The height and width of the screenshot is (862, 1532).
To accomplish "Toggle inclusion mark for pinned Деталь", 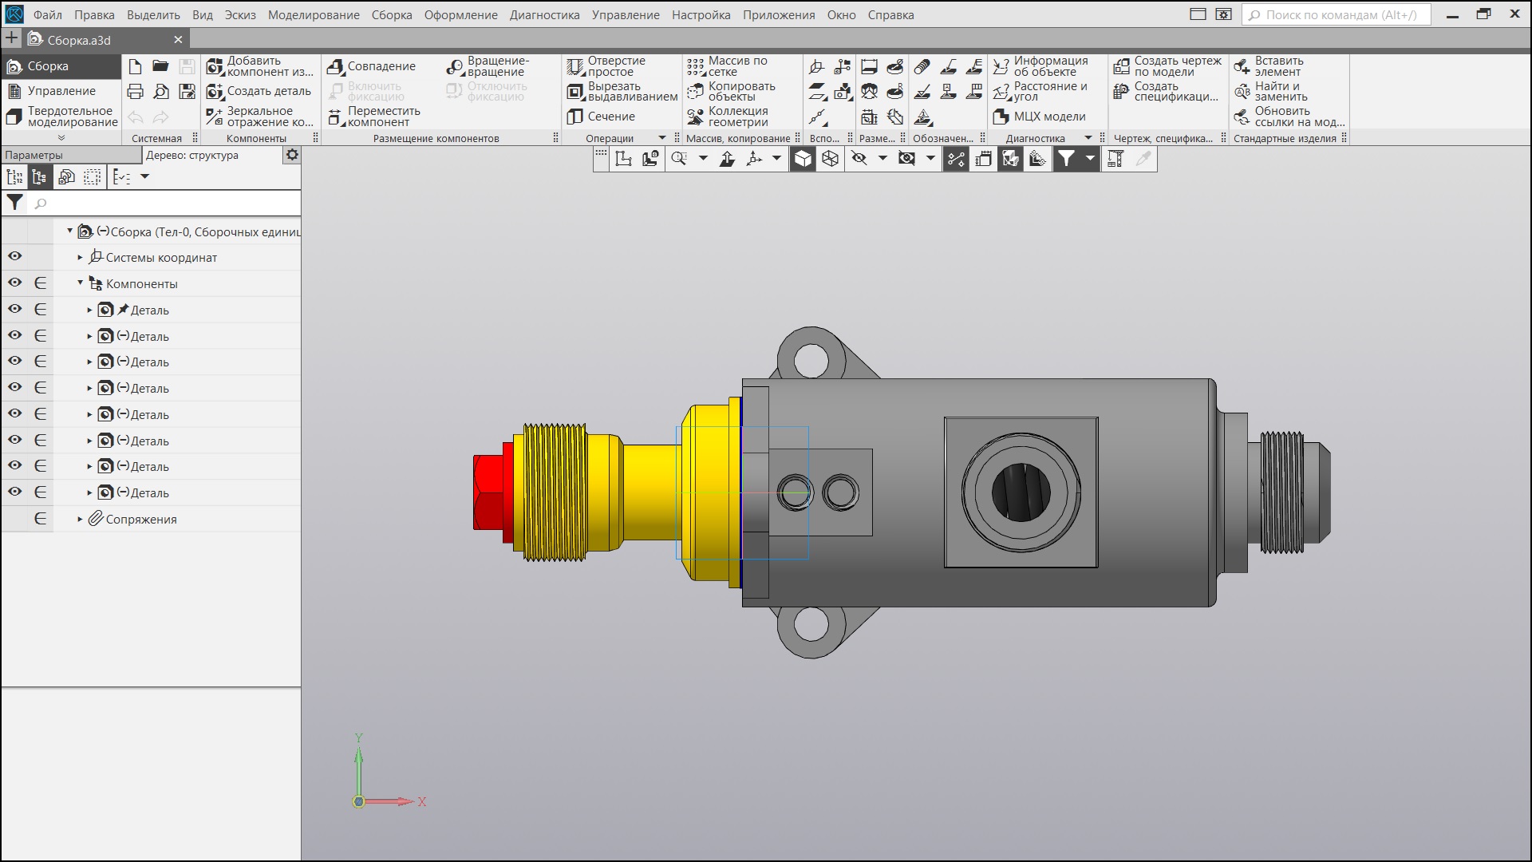I will coord(40,309).
